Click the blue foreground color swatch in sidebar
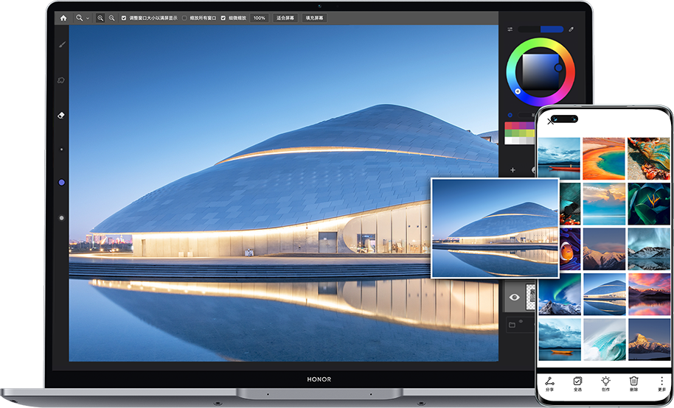674x408 pixels. point(62,182)
